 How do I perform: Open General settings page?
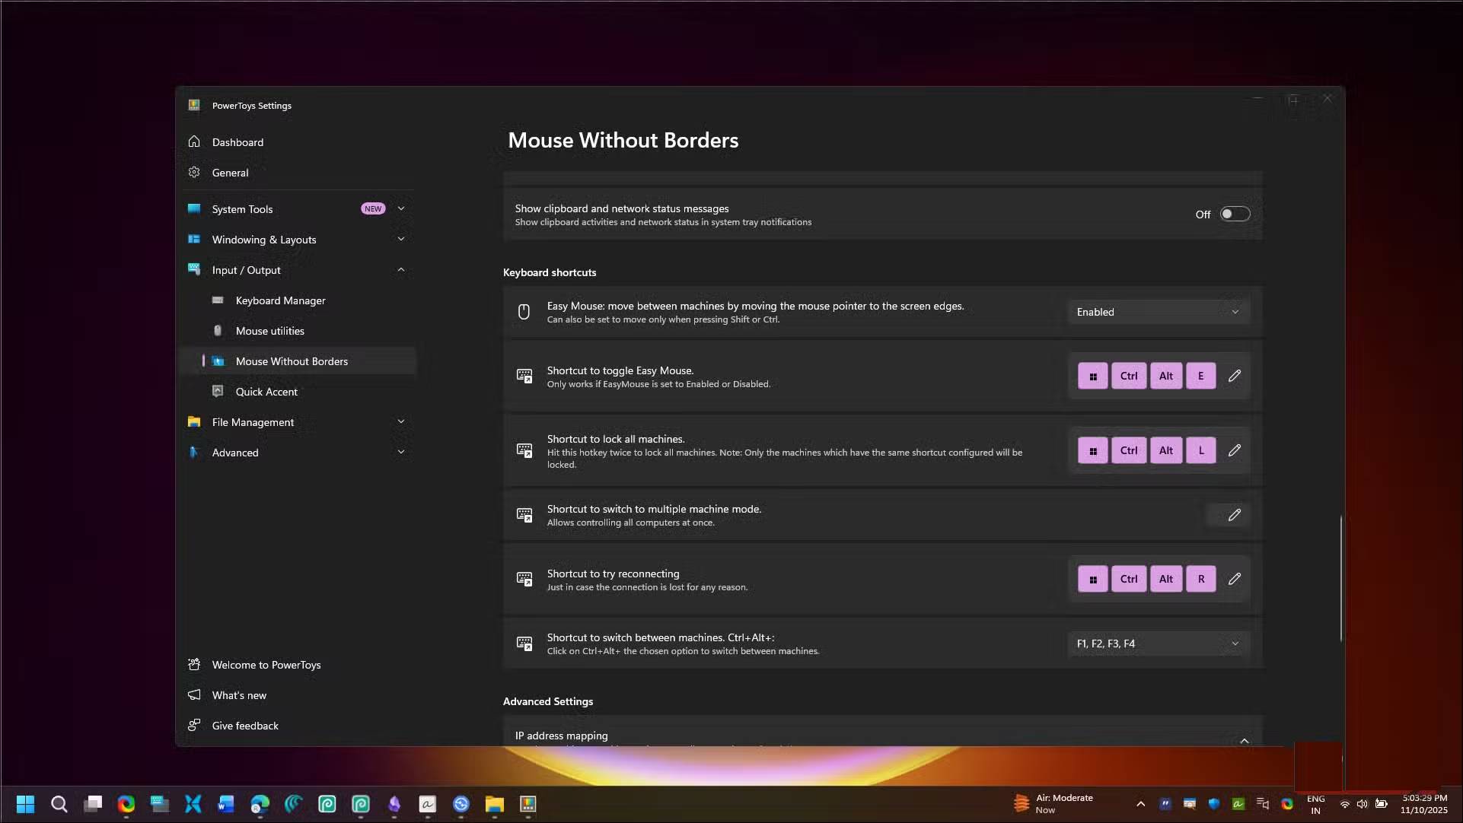230,173
